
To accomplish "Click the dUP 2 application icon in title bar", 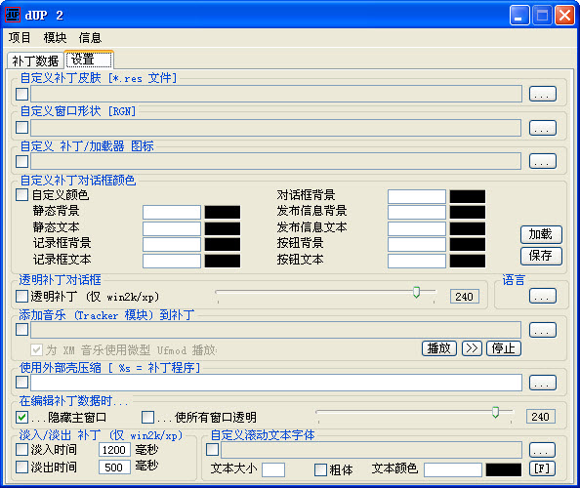I will coord(13,16).
